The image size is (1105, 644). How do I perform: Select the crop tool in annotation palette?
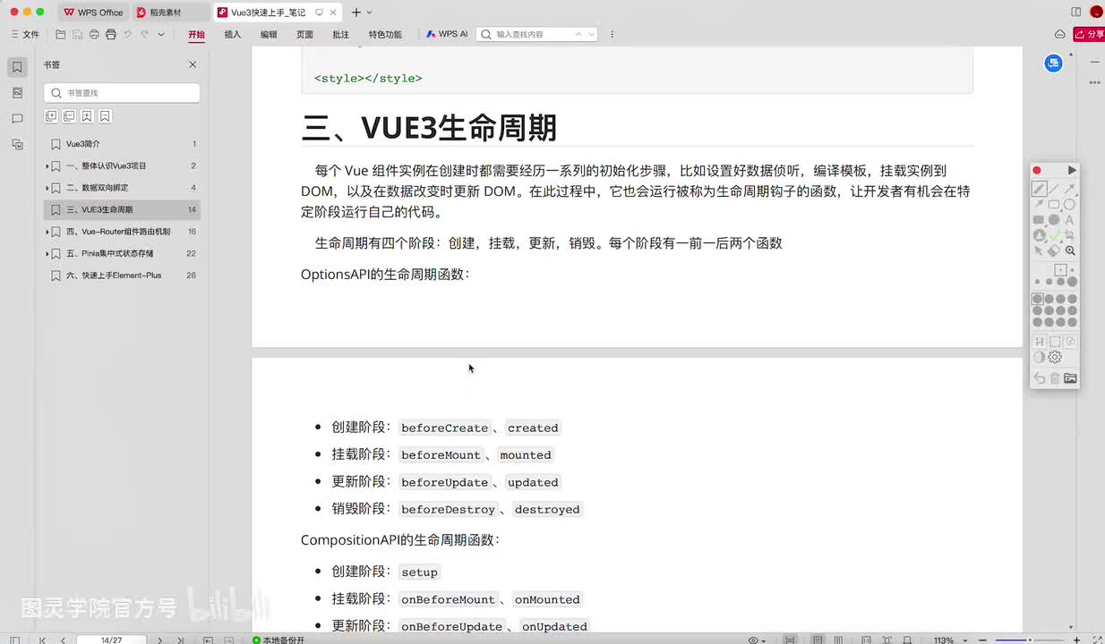coord(1069,235)
